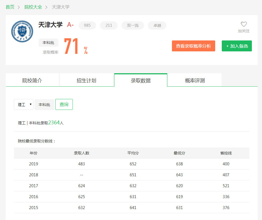262x220 pixels.
Task: Click the 加入备选 green button
Action: coord(237,46)
